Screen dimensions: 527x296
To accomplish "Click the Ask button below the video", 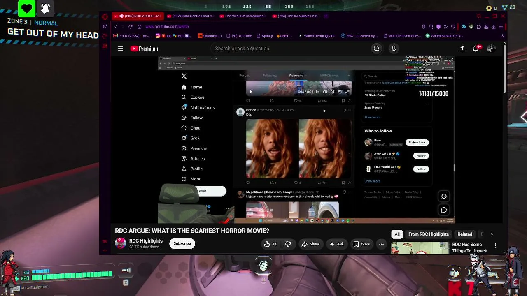I will 336,244.
